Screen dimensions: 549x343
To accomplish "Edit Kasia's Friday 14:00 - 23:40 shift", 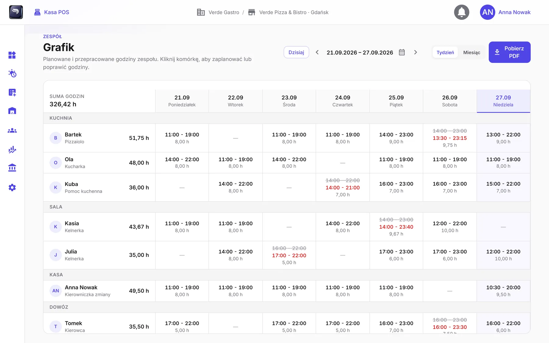I will (396, 227).
